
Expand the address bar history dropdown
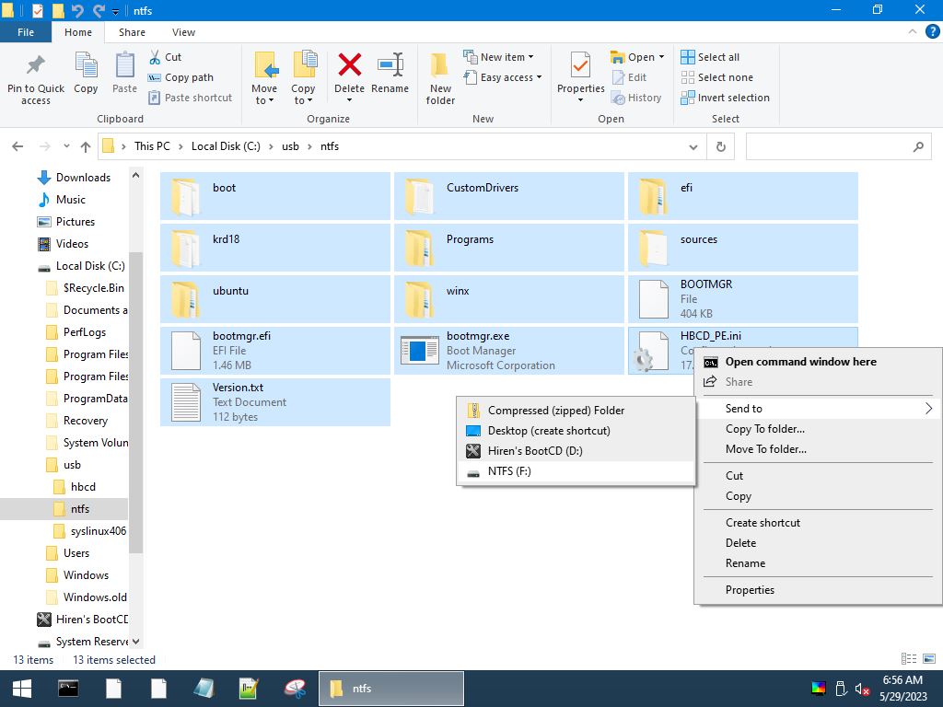click(x=693, y=146)
